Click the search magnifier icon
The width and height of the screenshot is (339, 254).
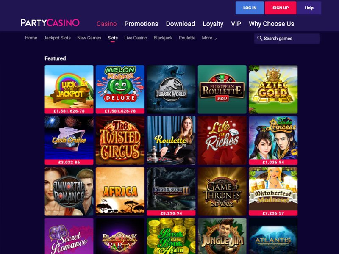[260, 38]
